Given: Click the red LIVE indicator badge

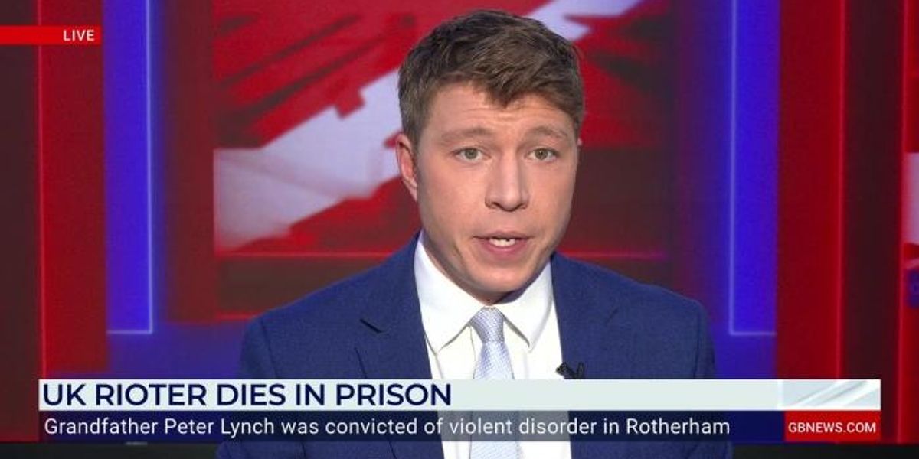Looking at the screenshot, I should click(x=51, y=35).
